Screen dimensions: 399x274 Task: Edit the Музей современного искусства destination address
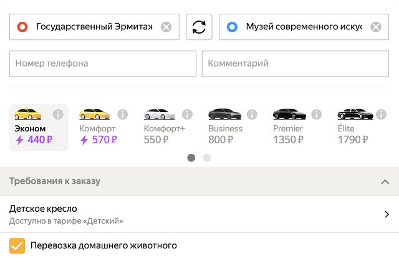pos(304,27)
